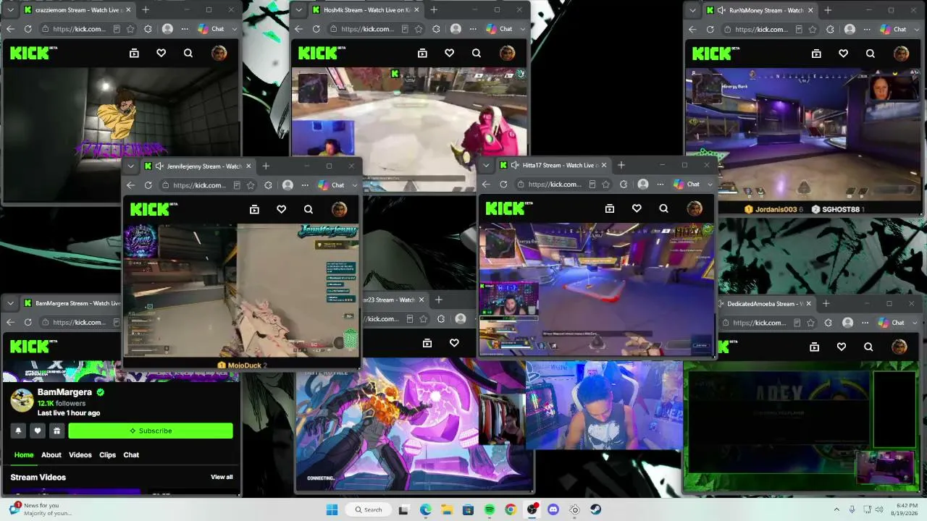Expand tab list in RunYaMoney window

(694, 10)
